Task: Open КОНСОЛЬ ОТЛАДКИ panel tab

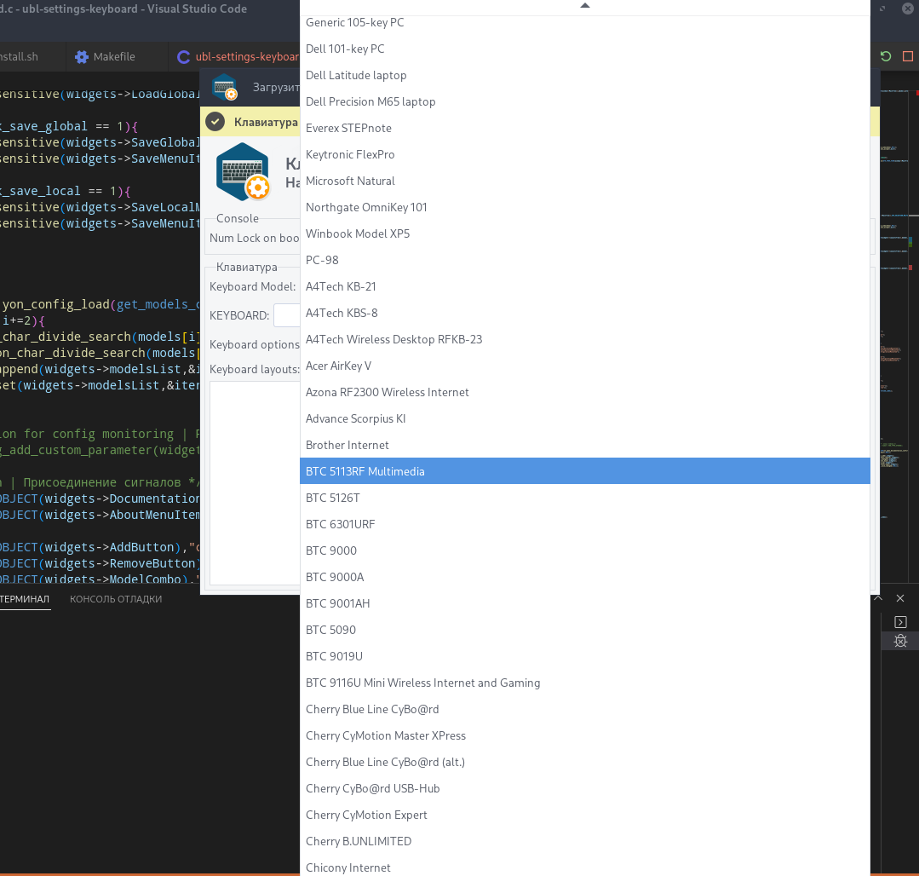Action: [x=116, y=599]
